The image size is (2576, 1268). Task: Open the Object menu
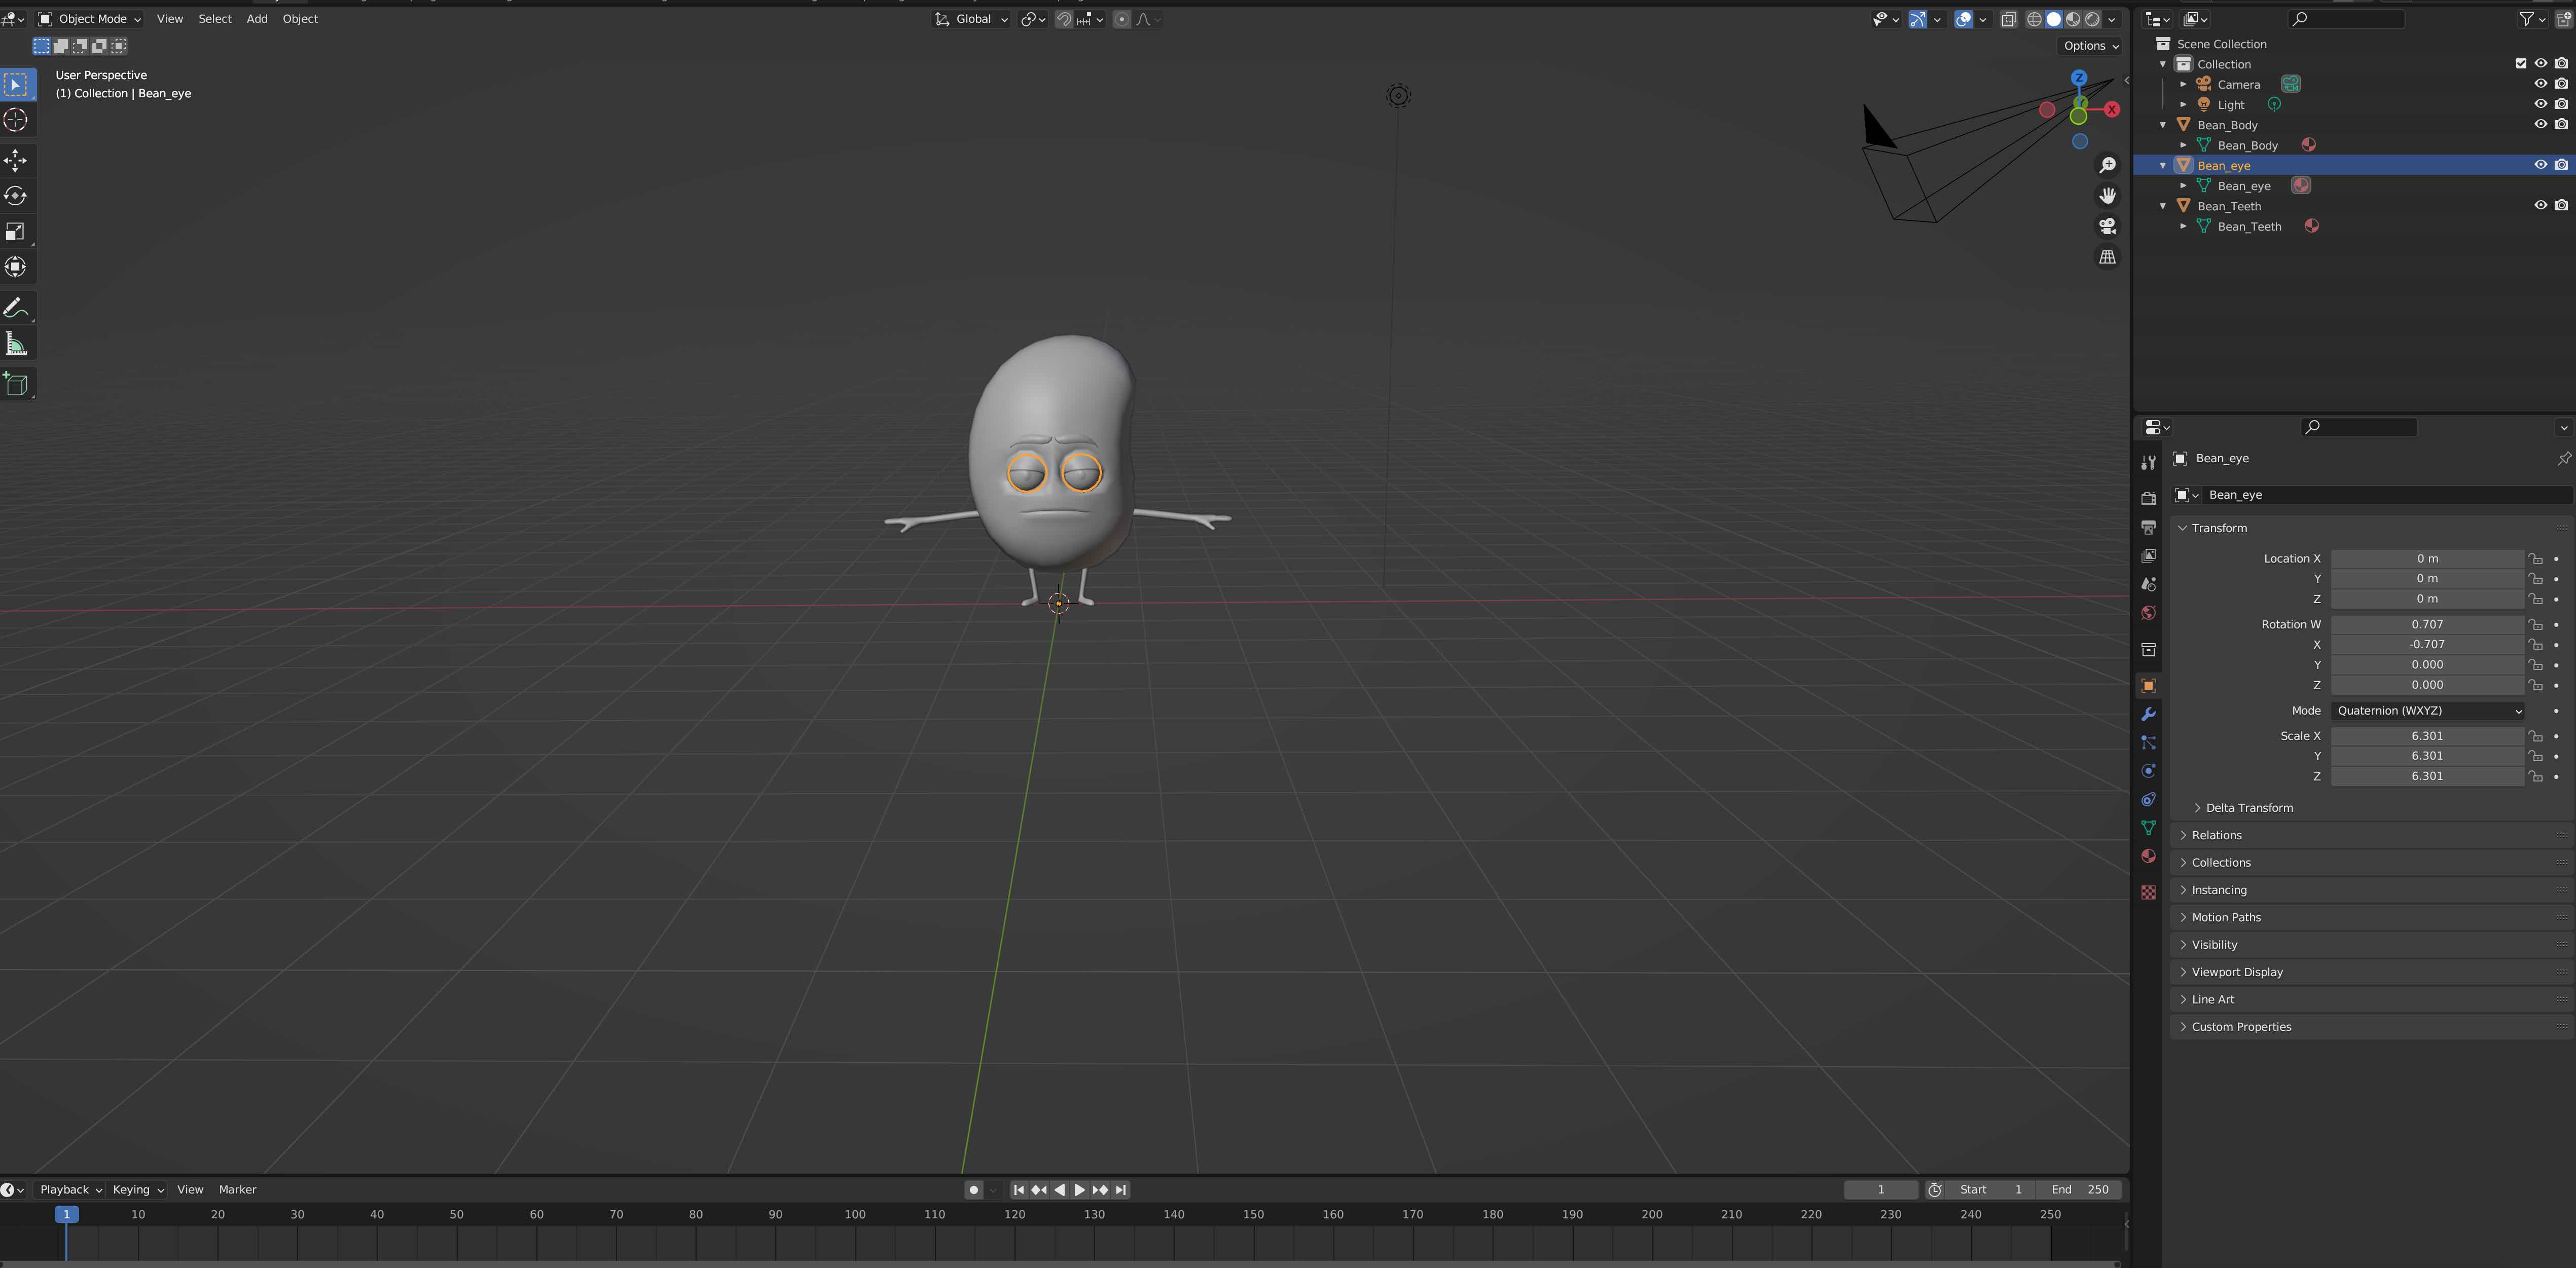pyautogui.click(x=300, y=19)
